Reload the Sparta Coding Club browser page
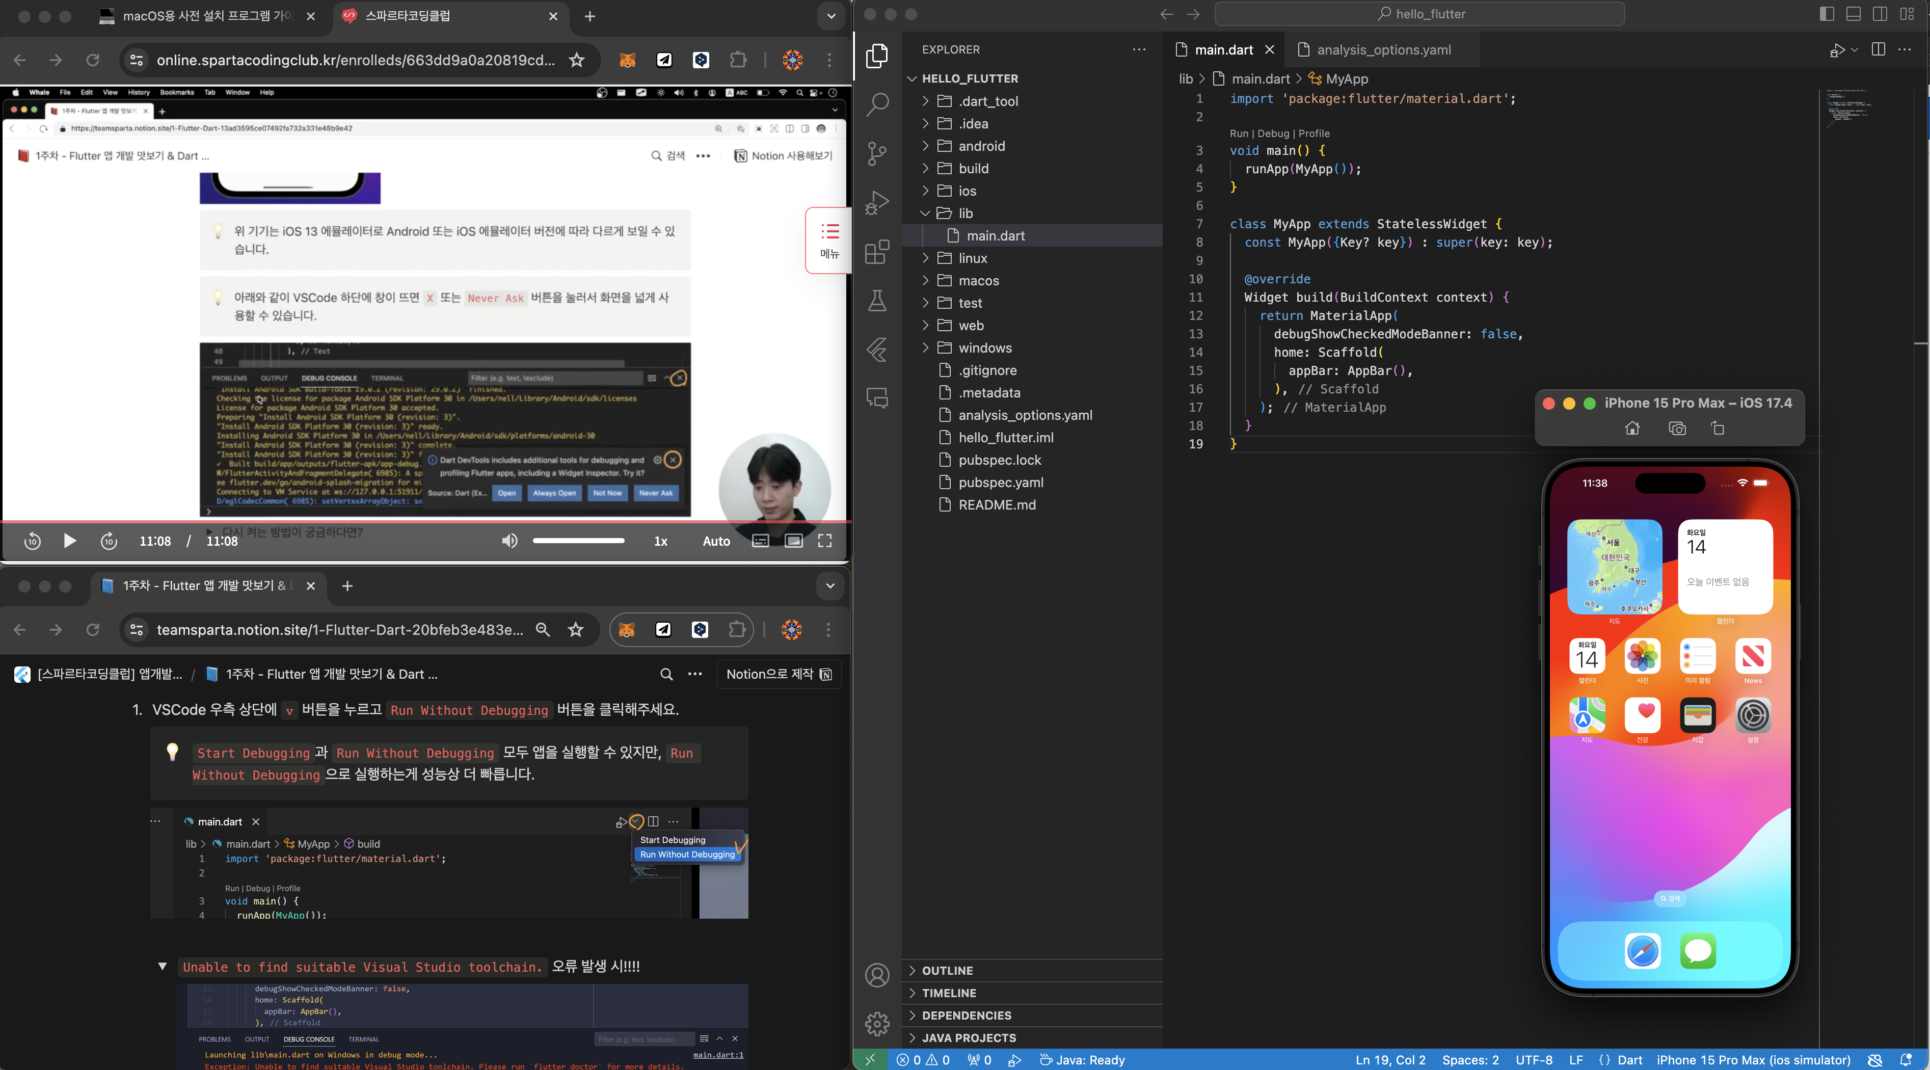Screen dimensions: 1930x1070 (93, 60)
